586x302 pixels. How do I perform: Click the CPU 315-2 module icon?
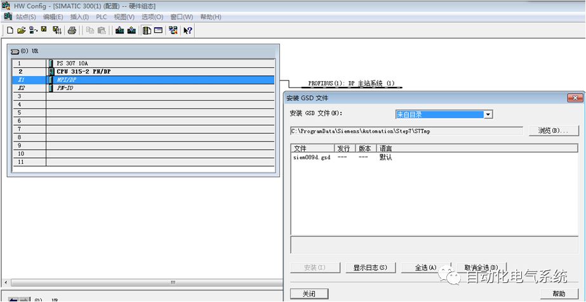(51, 72)
